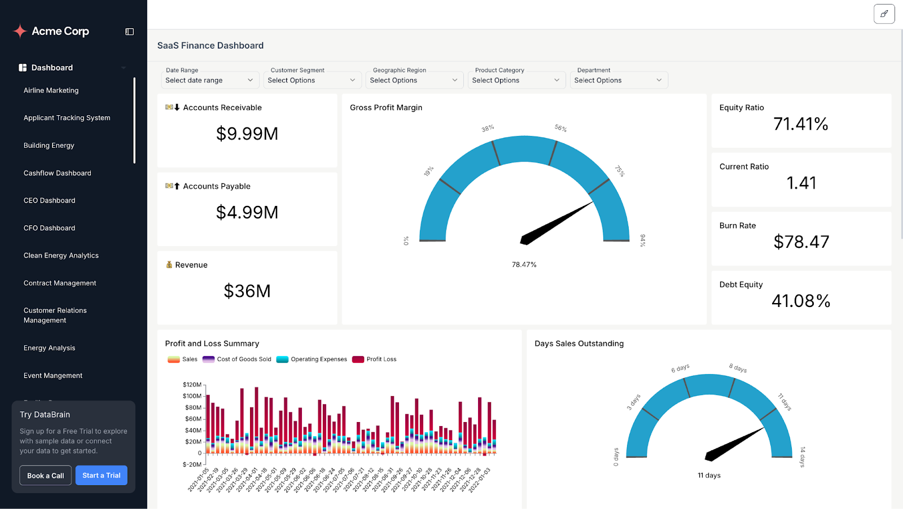This screenshot has width=903, height=509.
Task: Open the Product Category dropdown
Action: click(x=516, y=80)
